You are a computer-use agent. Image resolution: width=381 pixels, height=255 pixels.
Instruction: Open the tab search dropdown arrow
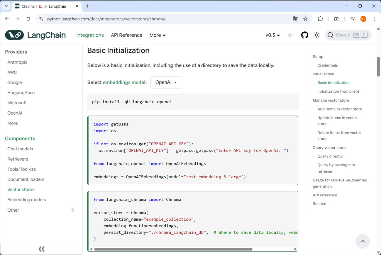[x=6, y=6]
